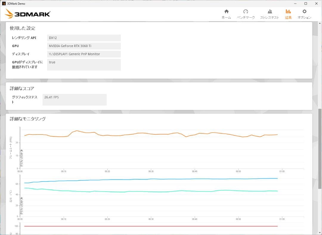Click the orange frame rate graph line

[x=151, y=134]
